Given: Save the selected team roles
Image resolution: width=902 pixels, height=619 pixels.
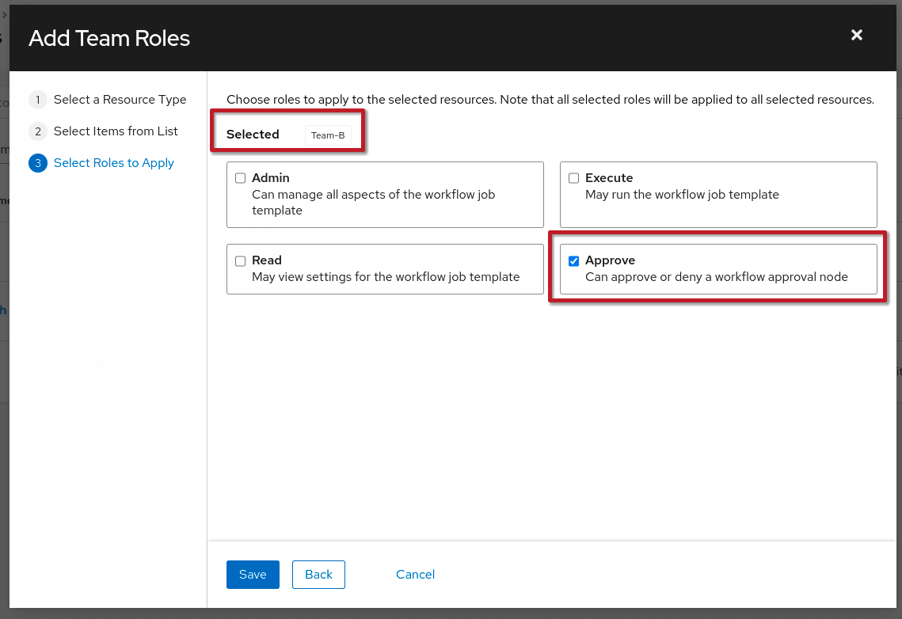Looking at the screenshot, I should click(x=253, y=575).
